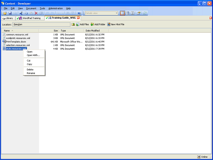Sort by the Type column header
Screen dimensions: 213x160
pos(72,31)
